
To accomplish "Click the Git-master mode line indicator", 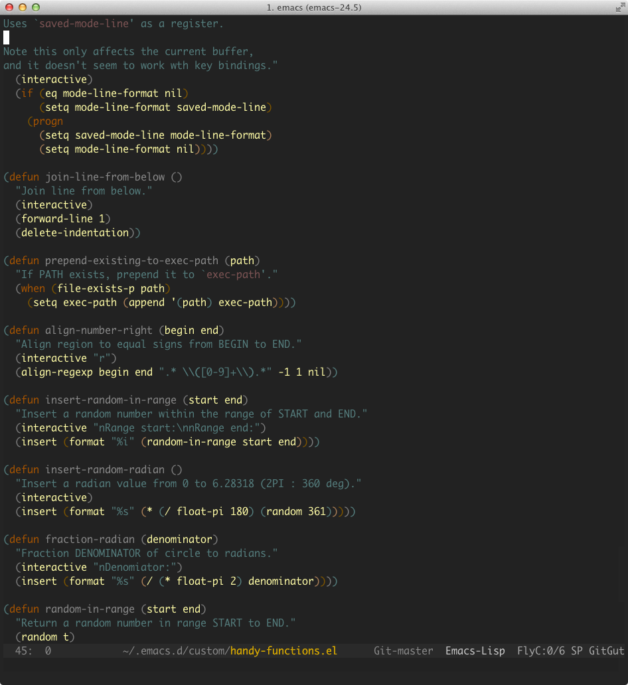I will pos(403,650).
